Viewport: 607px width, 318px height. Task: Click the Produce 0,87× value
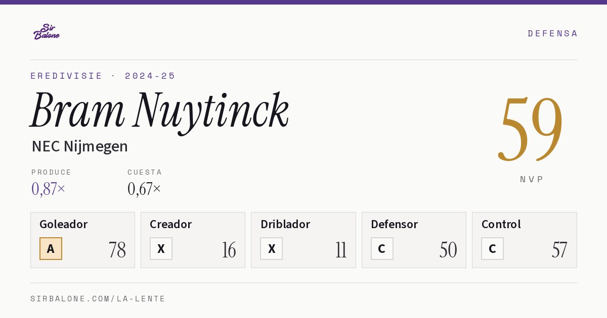(x=49, y=189)
